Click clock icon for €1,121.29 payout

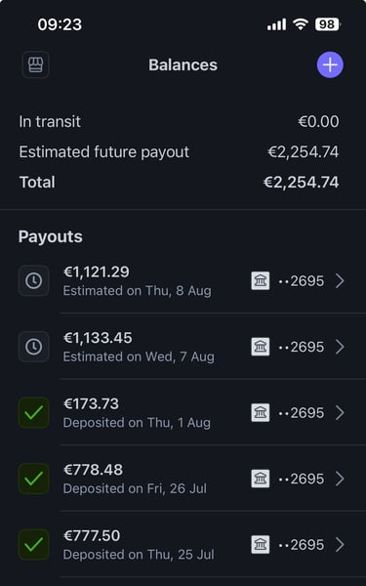click(x=34, y=281)
